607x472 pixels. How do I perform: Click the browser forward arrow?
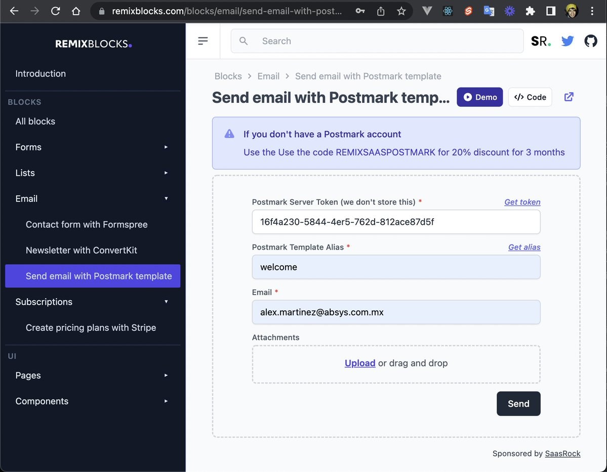pyautogui.click(x=34, y=11)
